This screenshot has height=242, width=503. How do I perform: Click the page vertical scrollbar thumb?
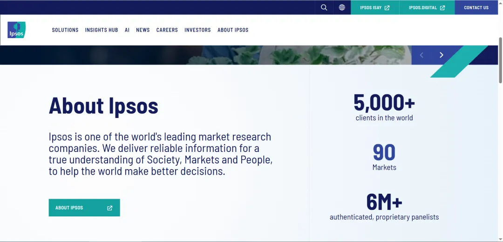[500, 60]
